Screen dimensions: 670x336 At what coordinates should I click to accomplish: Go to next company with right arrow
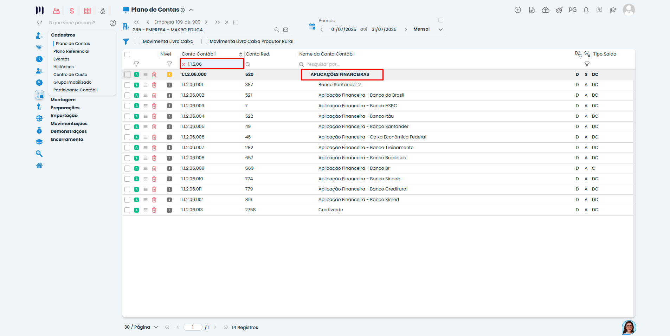pyautogui.click(x=206, y=22)
